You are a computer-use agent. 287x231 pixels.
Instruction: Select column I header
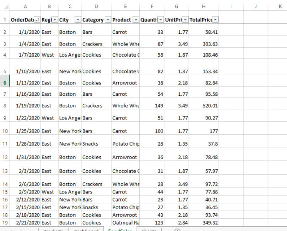(x=231, y=6)
